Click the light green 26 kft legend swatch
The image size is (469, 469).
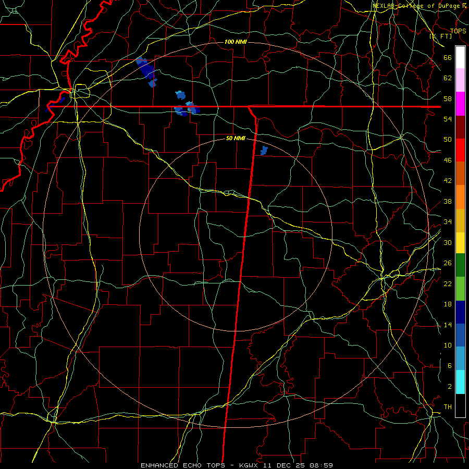[x=460, y=289]
